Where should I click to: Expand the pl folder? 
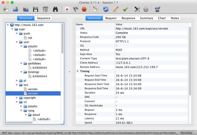[17, 80]
